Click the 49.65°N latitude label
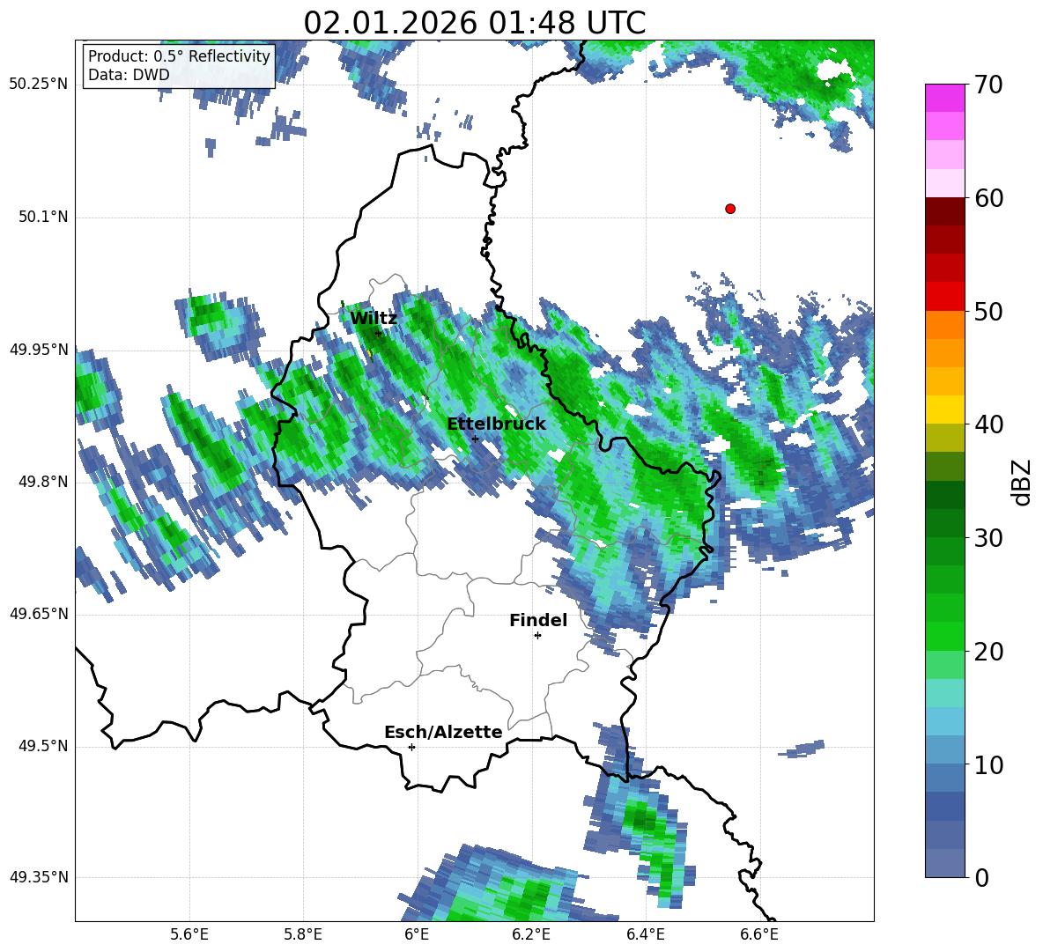 (x=39, y=614)
